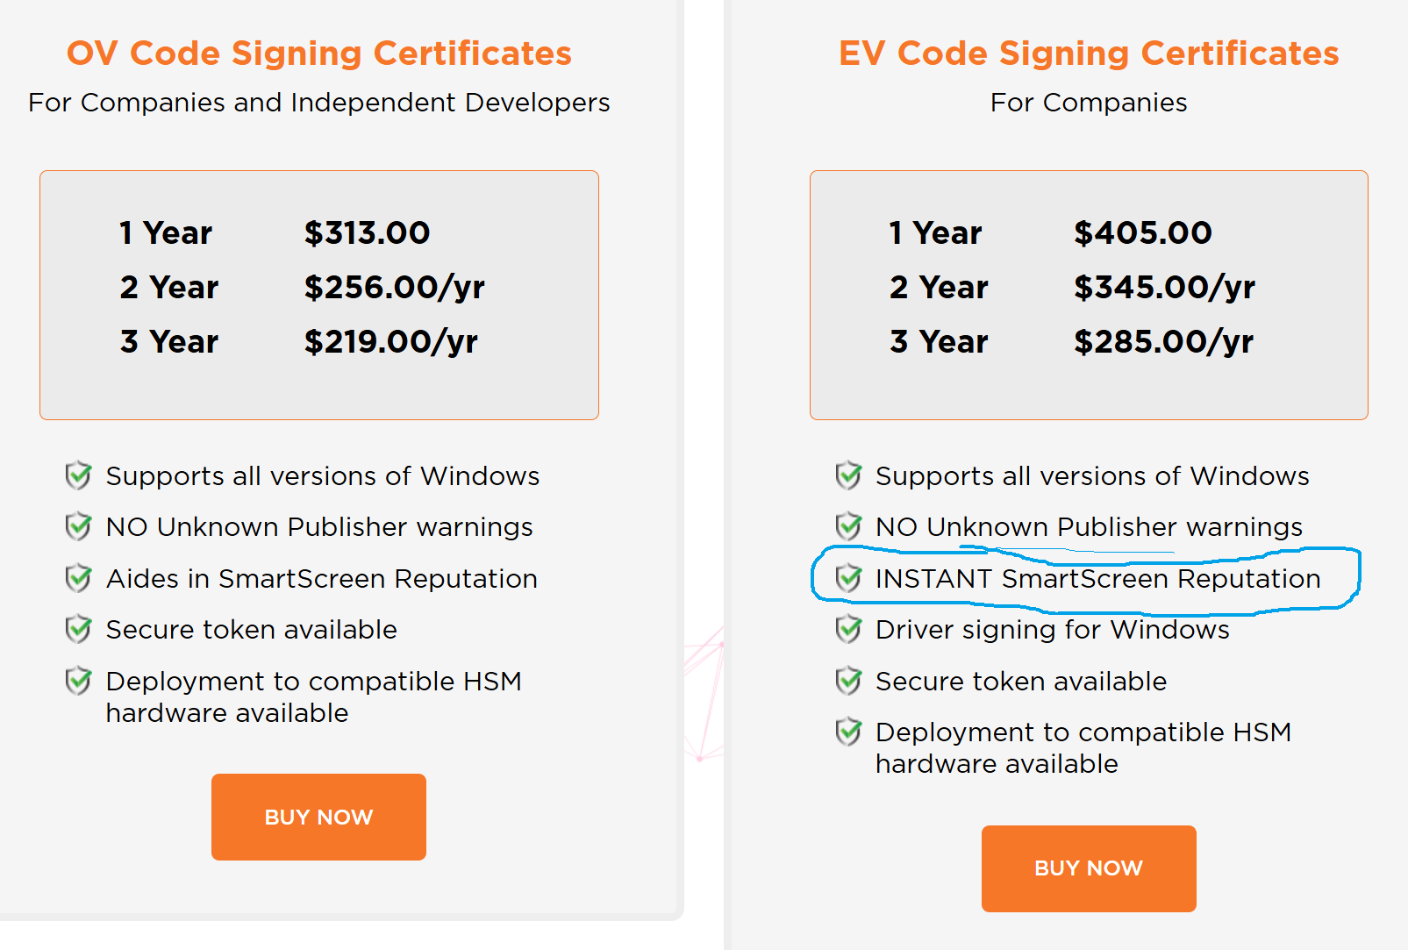Click shield icon next to INSTANT SmartScreen Reputation
Viewport: 1408px width, 950px height.
(x=848, y=578)
